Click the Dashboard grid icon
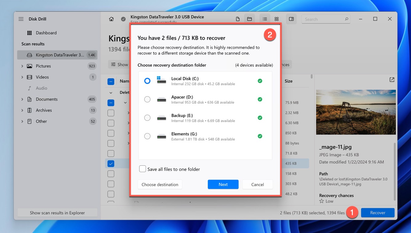The width and height of the screenshot is (411, 233). [x=29, y=33]
